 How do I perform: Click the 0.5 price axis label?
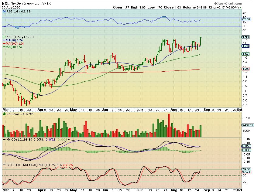point(245,105)
